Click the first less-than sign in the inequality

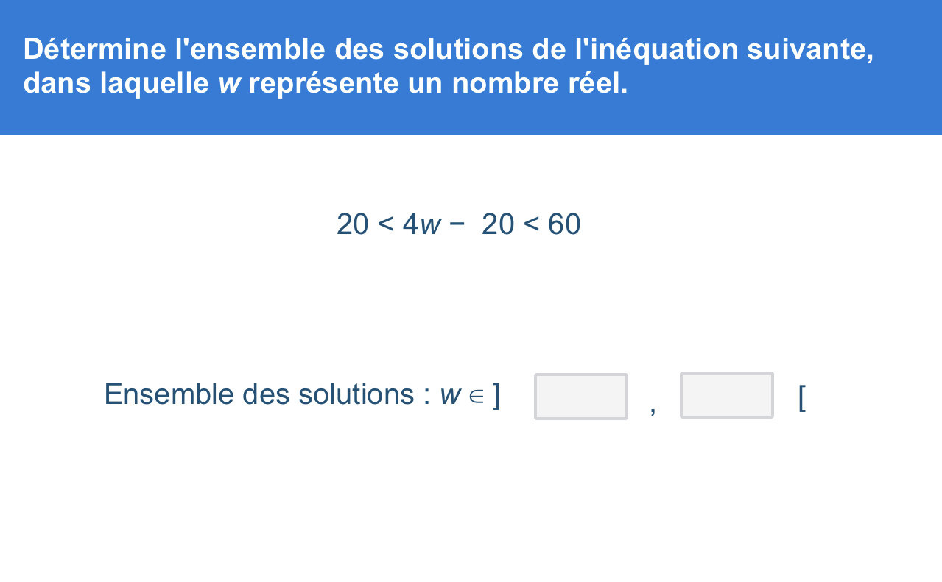click(386, 224)
